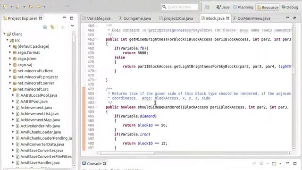This screenshot has width=302, height=170.
Task: Toggle code folding at shouldSideBeRendered line
Action: pyautogui.click(x=96, y=107)
